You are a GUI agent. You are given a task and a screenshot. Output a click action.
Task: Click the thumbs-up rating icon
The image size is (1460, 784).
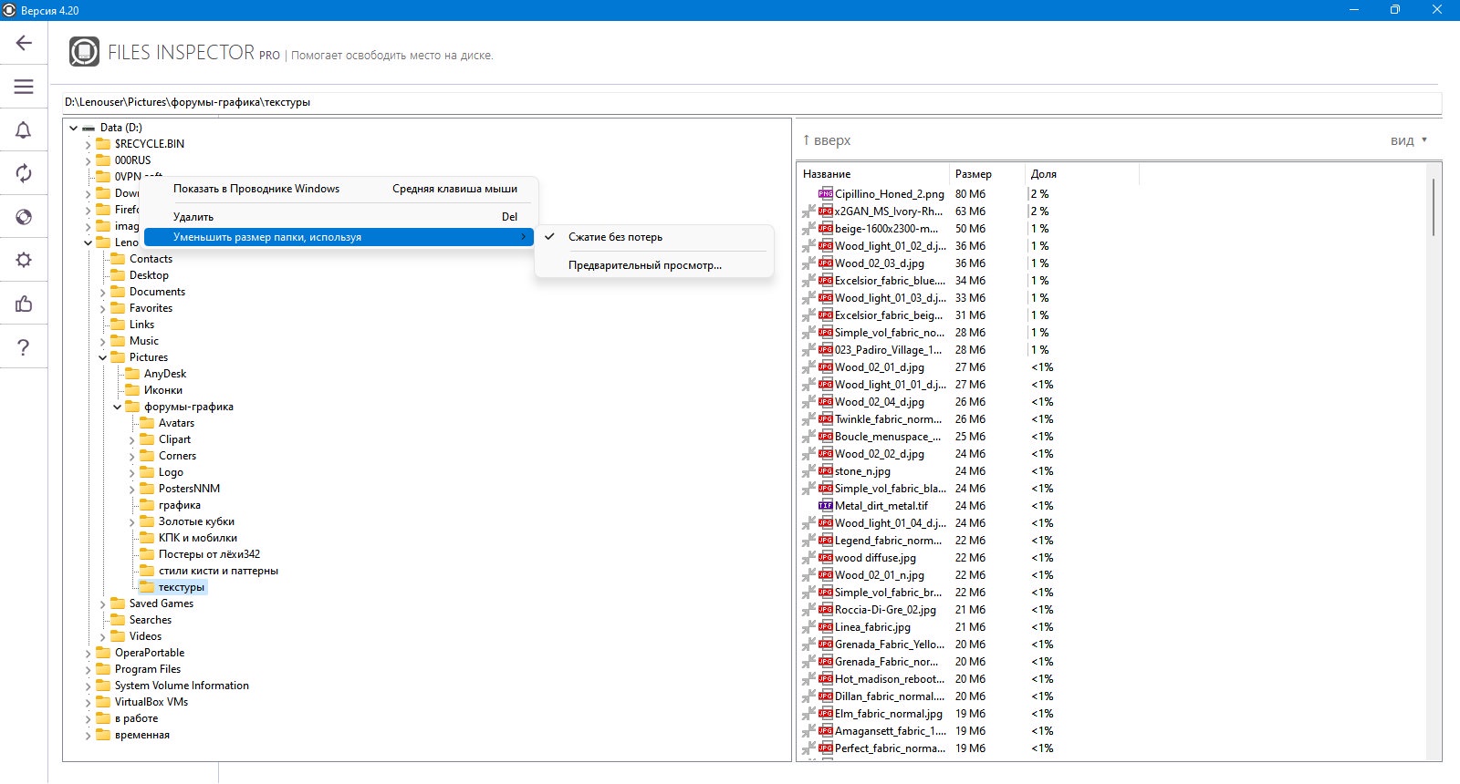pyautogui.click(x=24, y=304)
